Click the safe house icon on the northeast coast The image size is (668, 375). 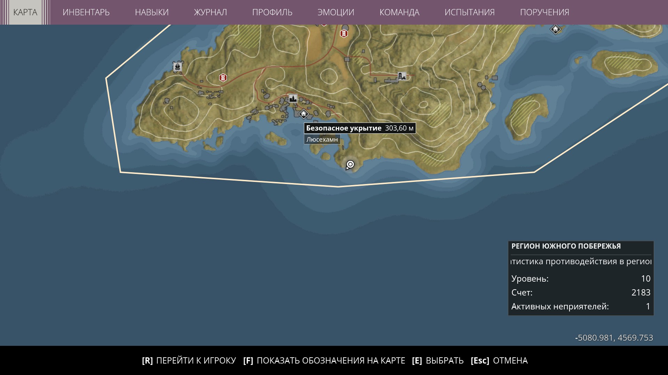coord(555,29)
